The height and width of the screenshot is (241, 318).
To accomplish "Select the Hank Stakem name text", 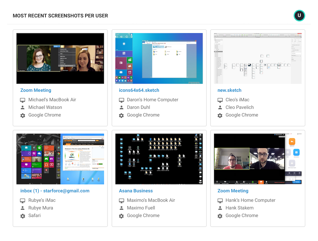I will pos(239,208).
